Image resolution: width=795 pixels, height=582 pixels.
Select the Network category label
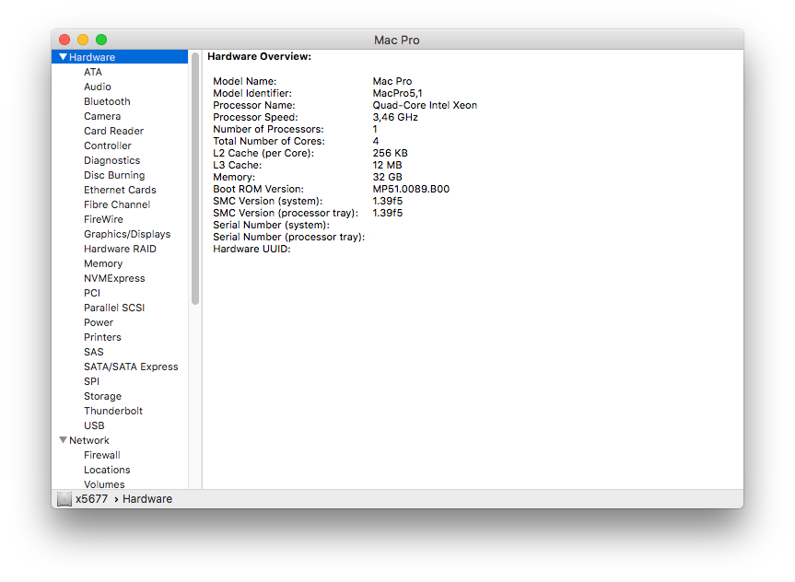tap(89, 440)
